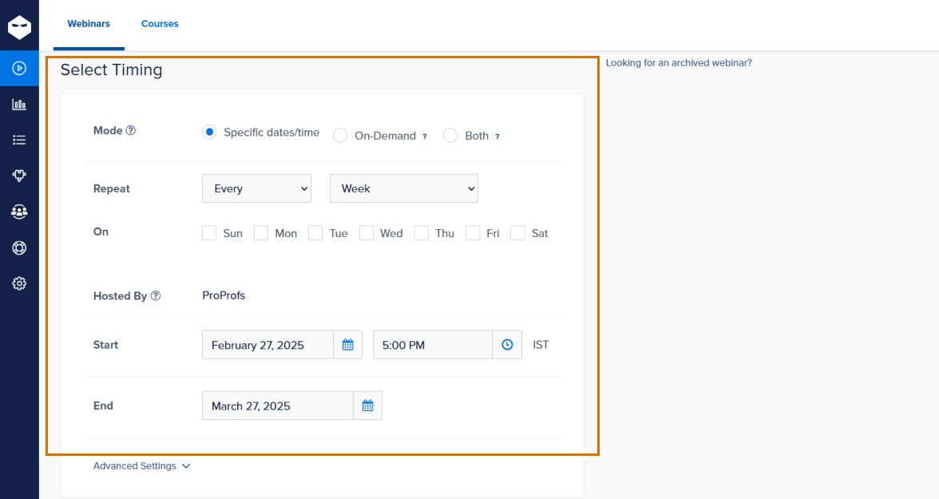
Task: Open the Every repeat dropdown
Action: pos(256,188)
